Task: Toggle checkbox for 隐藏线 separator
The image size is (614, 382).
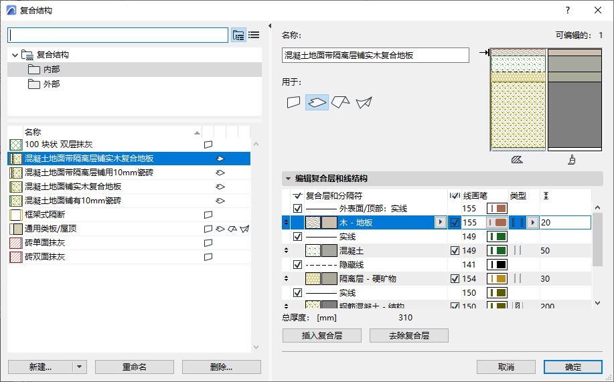Action: click(297, 265)
